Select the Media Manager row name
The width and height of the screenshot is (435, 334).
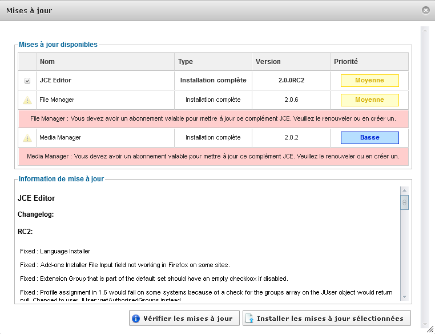coord(60,138)
